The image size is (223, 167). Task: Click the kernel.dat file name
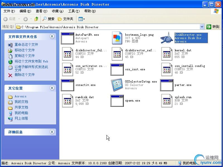click(183, 50)
